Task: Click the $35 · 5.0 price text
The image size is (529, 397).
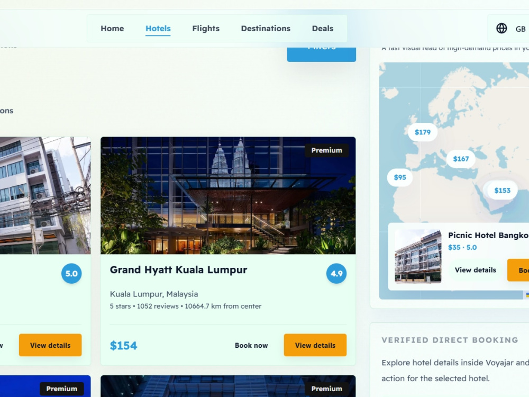Action: pos(462,247)
